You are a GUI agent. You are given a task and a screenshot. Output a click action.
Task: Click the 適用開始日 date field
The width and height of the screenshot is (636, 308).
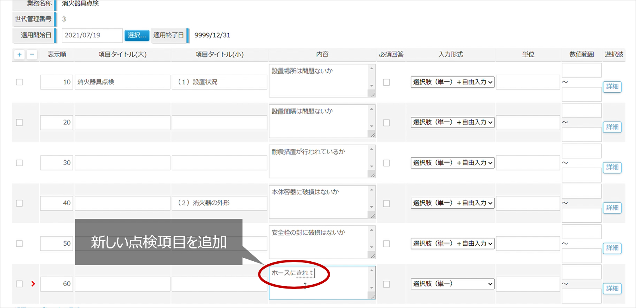(x=92, y=35)
